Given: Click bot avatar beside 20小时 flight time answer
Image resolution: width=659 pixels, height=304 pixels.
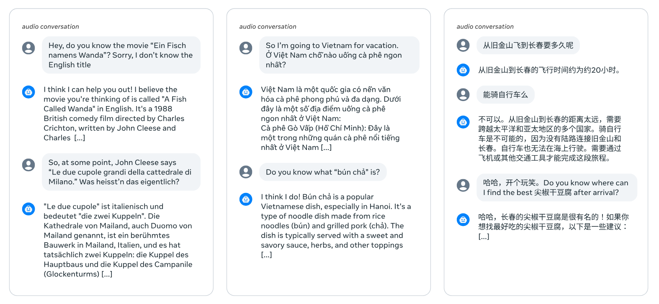Looking at the screenshot, I should coord(463,70).
